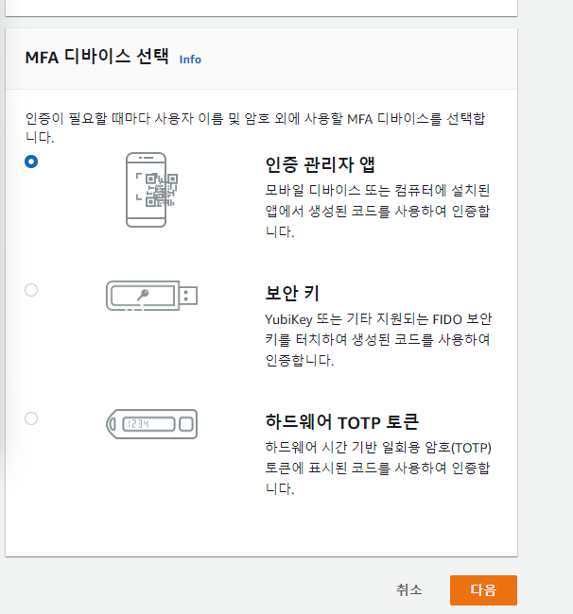Select the 보안 키 radio button
Viewport: 573px width, 614px height.
click(x=31, y=290)
